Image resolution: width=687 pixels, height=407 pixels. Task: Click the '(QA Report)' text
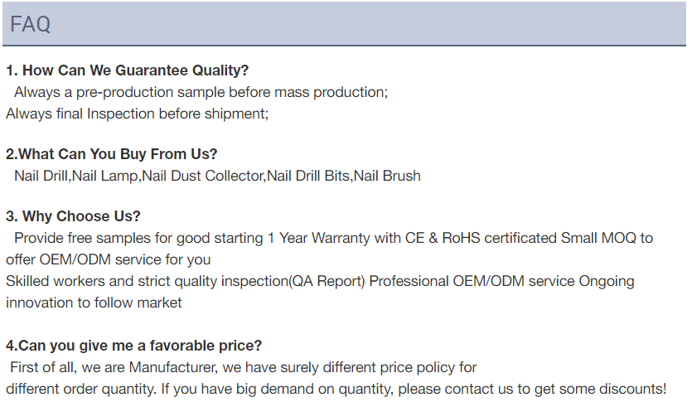click(327, 281)
